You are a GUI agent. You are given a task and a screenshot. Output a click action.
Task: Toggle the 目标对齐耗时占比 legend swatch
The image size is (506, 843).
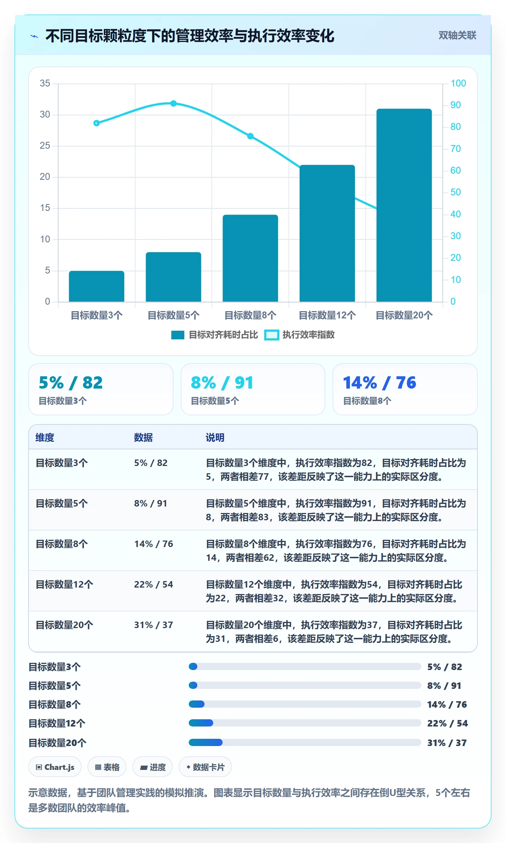pos(178,335)
